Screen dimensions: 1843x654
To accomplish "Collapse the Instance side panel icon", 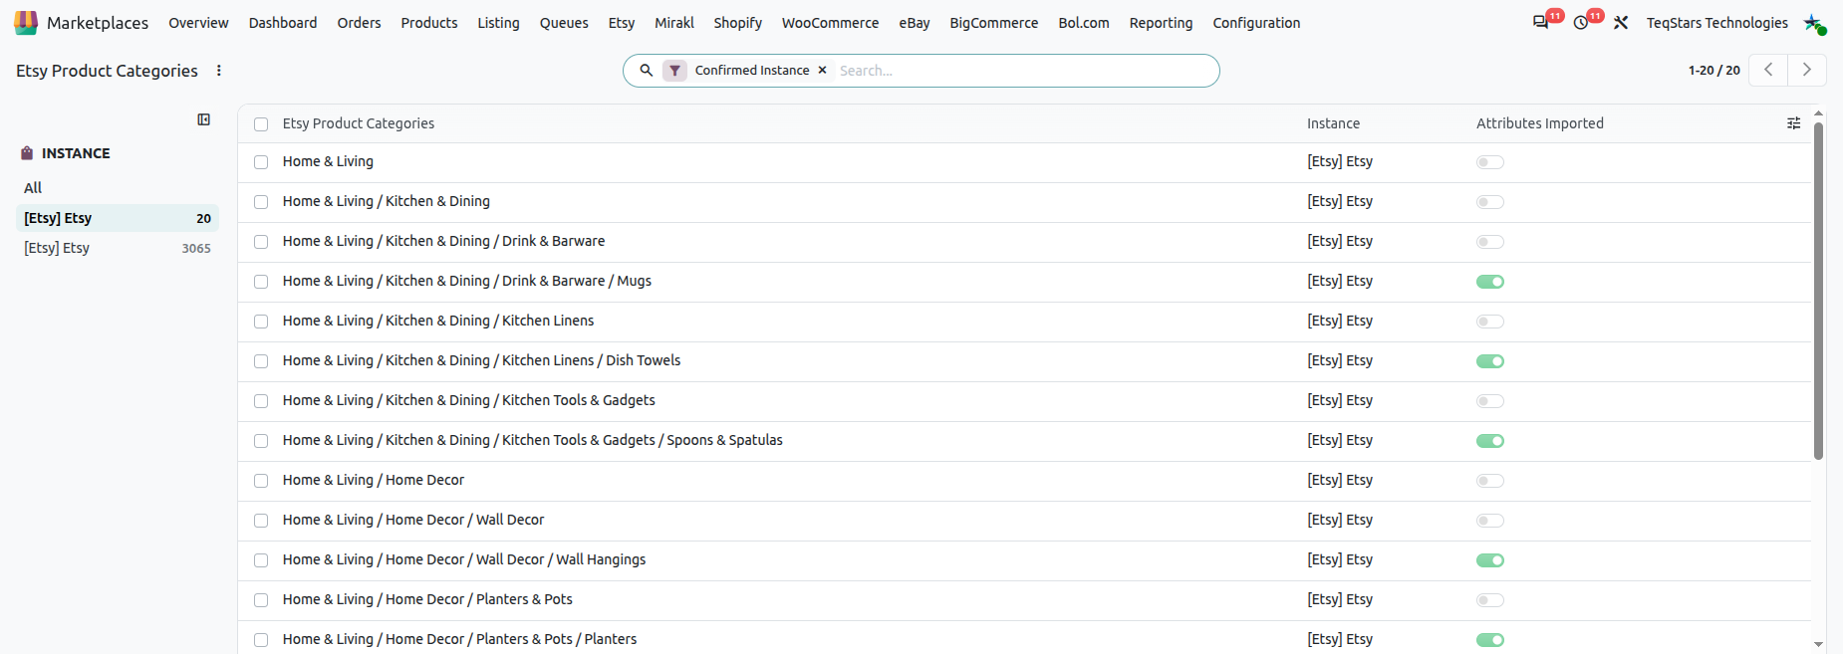I will 204,119.
